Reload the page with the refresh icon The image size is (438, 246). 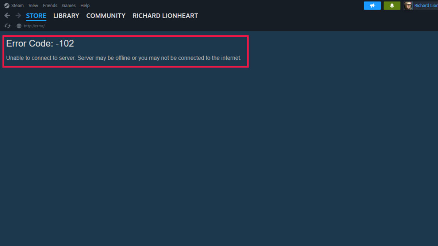point(7,26)
